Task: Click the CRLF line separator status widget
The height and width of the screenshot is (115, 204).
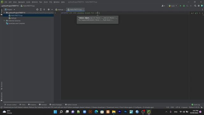Action: click(x=172, y=107)
